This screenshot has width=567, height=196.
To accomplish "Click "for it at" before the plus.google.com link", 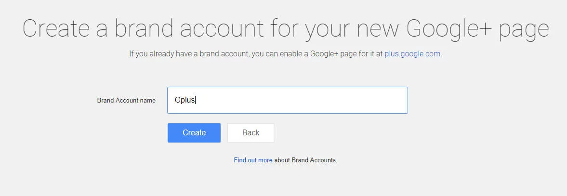I will click(x=369, y=54).
